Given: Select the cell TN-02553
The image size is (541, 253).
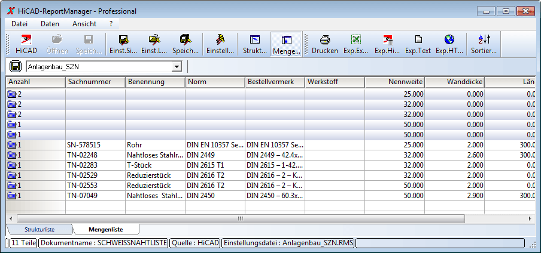Looking at the screenshot, I should click(x=95, y=186).
